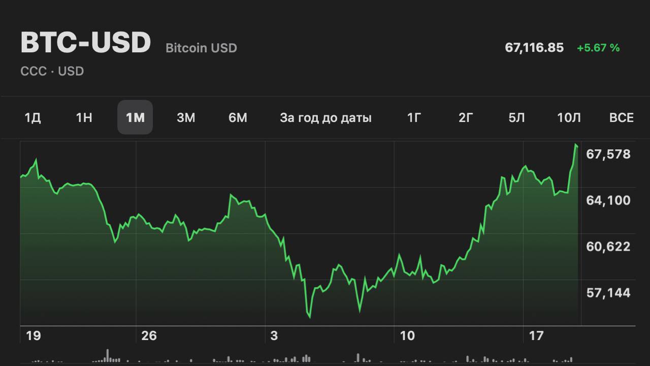The image size is (650, 366).
Task: Switch chart to 1Н range
Action: point(84,118)
